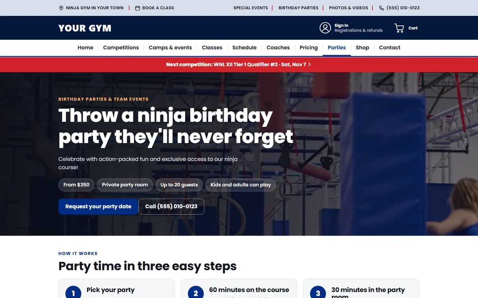The height and width of the screenshot is (298, 478).
Task: Open Ninja Gym In Your Town link
Action: point(95,8)
